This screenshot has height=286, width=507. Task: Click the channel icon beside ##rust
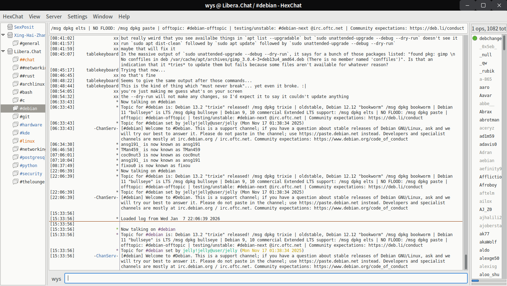[x=15, y=76]
